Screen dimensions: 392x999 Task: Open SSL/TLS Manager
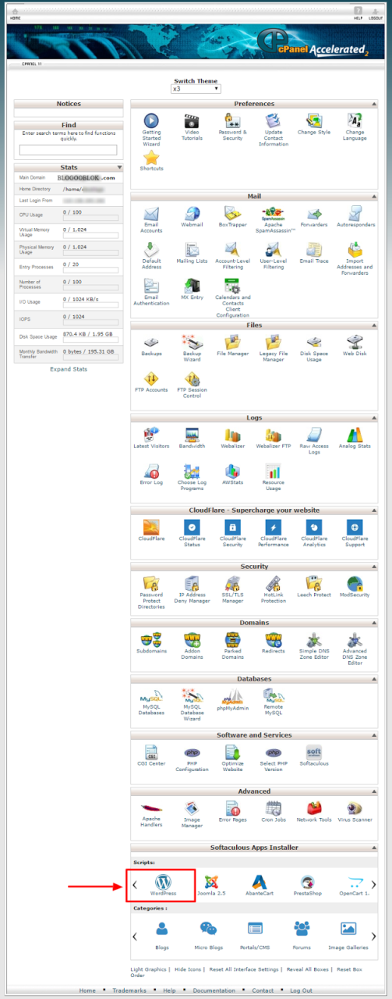[x=232, y=583]
